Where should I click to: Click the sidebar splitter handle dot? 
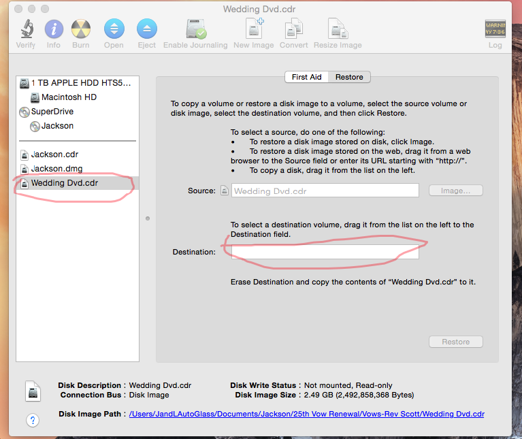(148, 218)
